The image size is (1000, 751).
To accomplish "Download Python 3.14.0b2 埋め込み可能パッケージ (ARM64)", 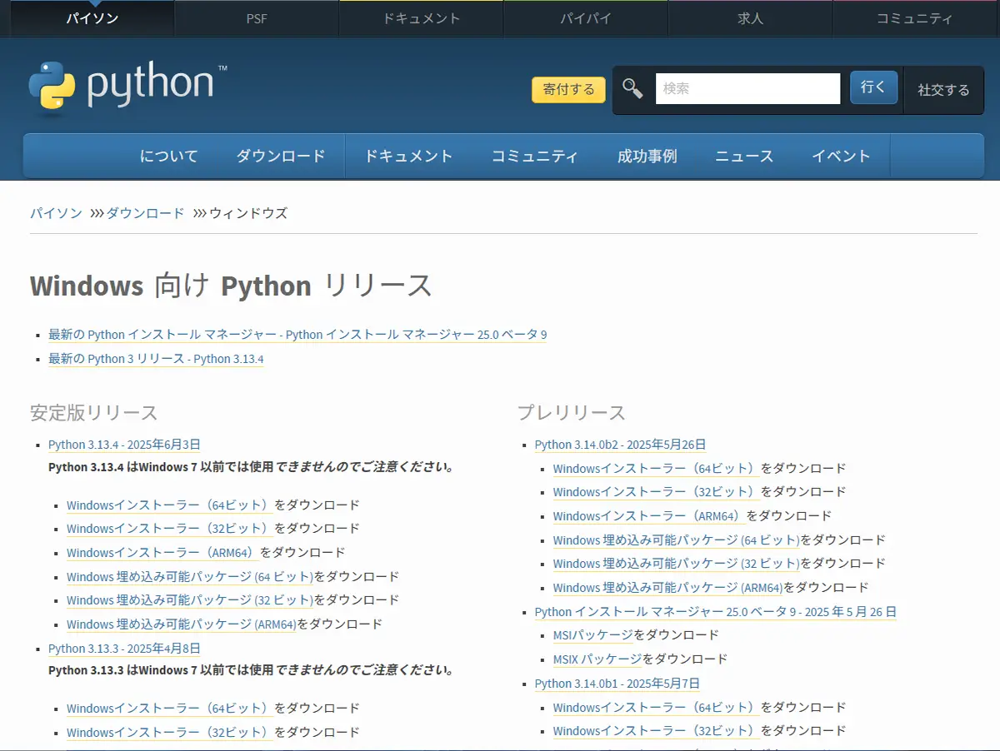I will tap(668, 588).
